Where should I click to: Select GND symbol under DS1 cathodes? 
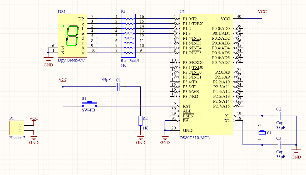[48, 62]
